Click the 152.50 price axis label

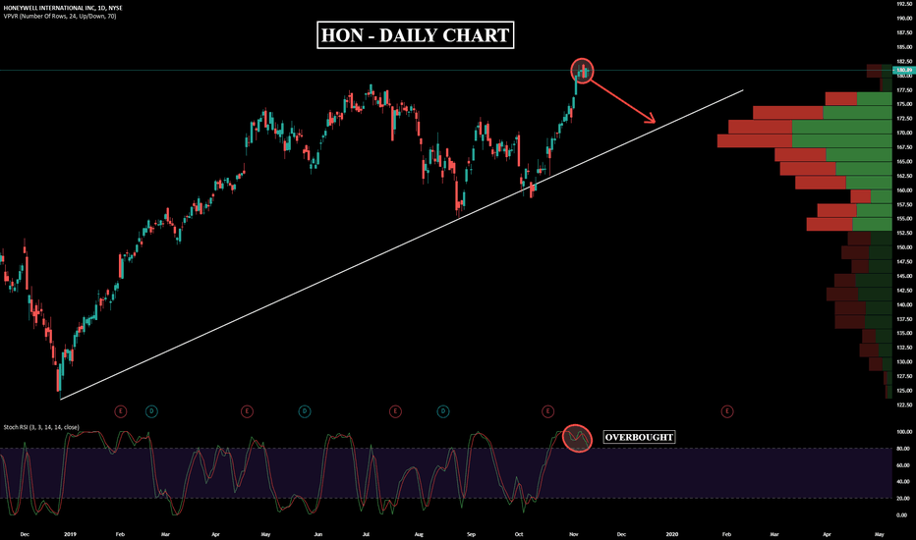click(x=904, y=233)
